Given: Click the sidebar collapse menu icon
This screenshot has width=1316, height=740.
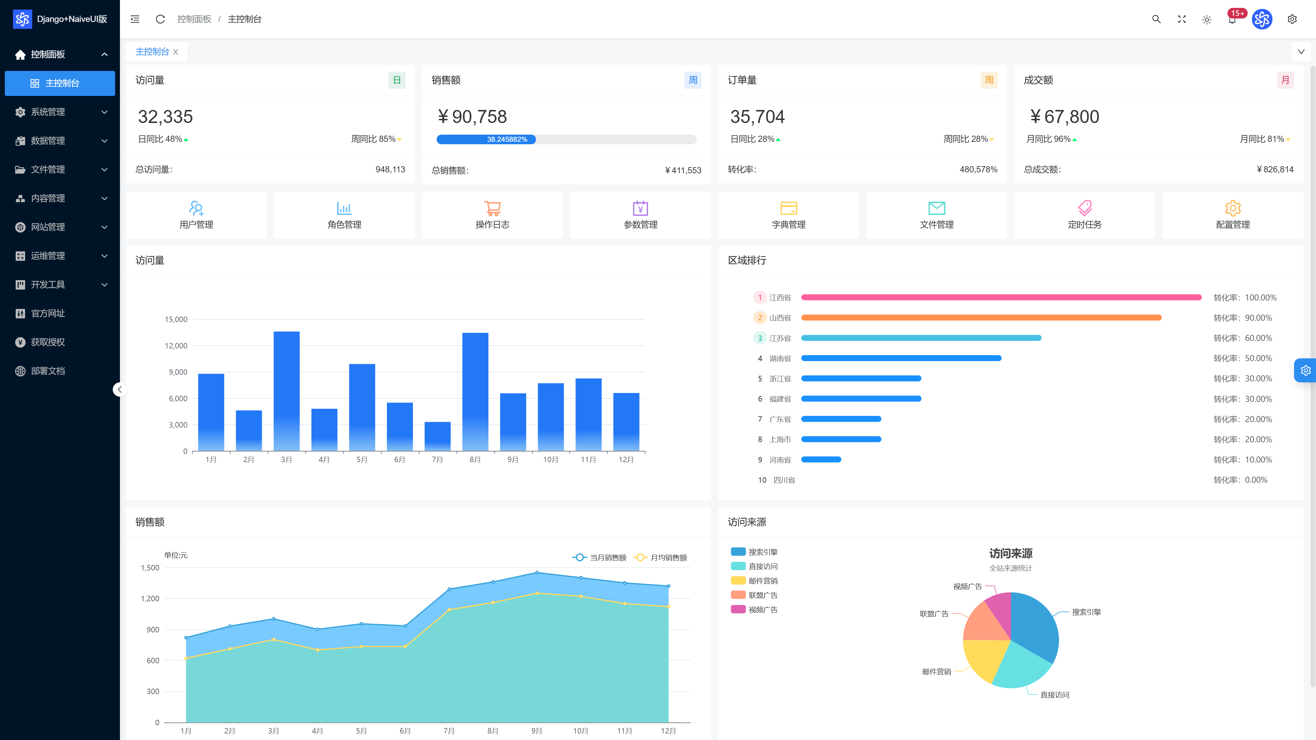Looking at the screenshot, I should click(135, 19).
